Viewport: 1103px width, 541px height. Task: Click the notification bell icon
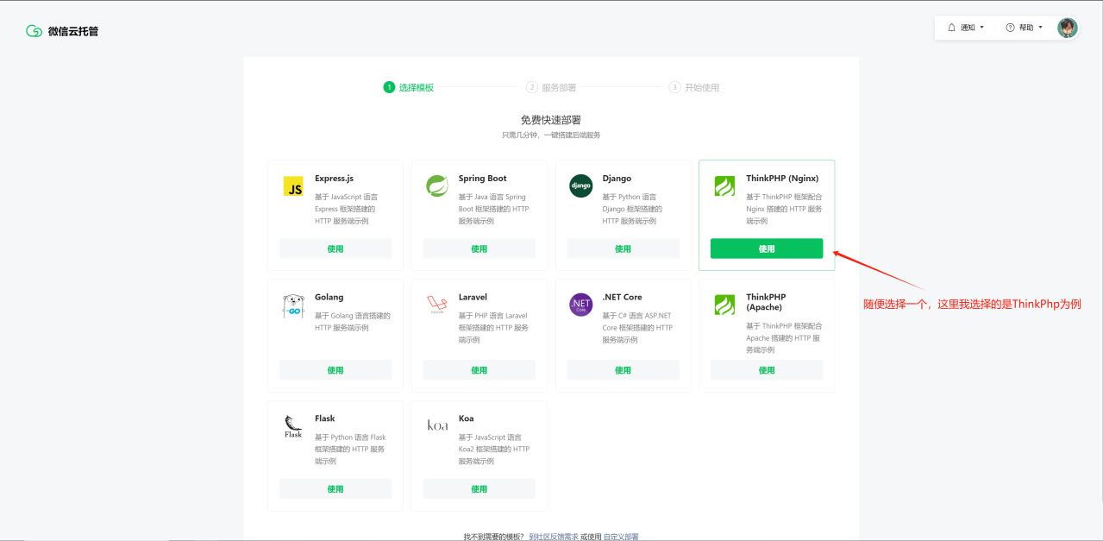point(952,28)
